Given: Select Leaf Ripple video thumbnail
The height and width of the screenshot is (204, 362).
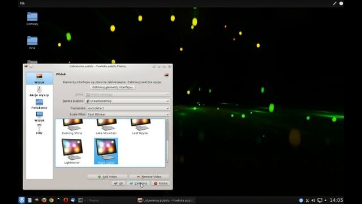Looking at the screenshot, I should (x=140, y=127).
